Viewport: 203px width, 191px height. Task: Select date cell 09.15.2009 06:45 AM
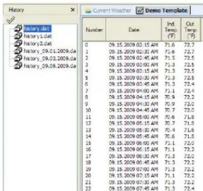click(134, 162)
